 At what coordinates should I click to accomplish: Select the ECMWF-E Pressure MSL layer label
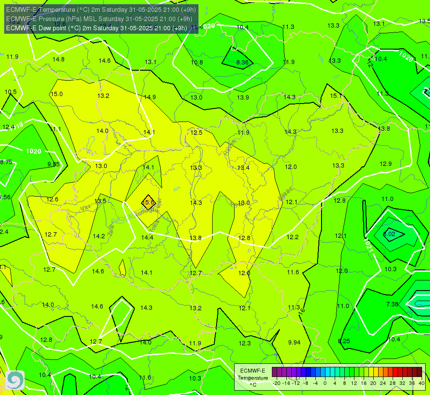99,19
